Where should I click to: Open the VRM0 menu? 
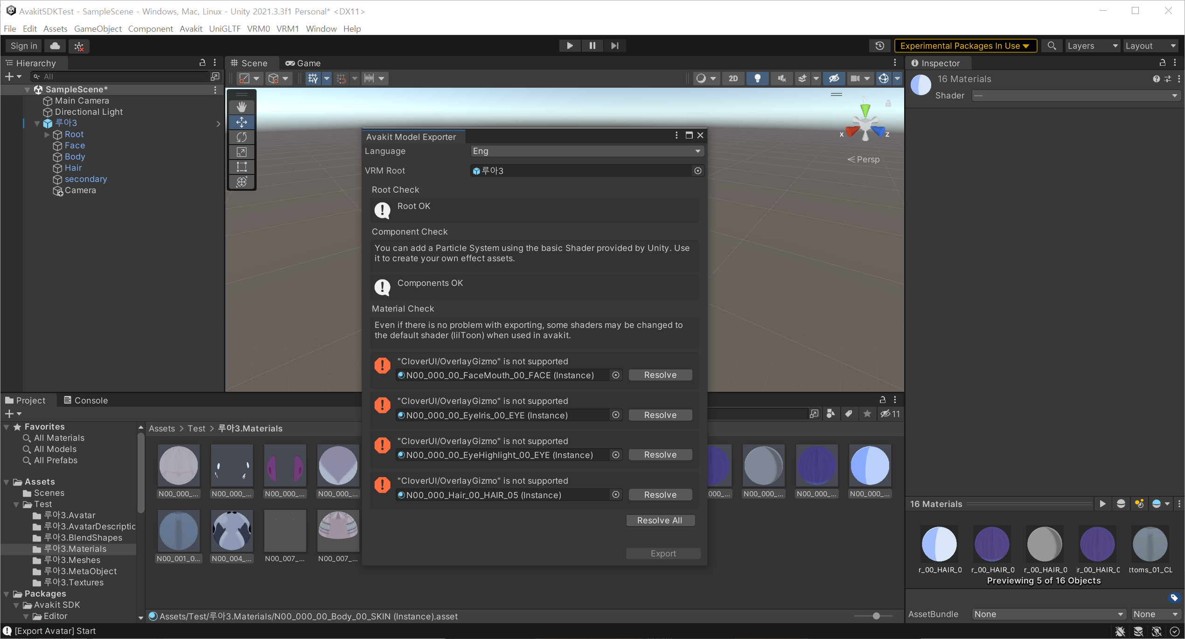(x=258, y=28)
